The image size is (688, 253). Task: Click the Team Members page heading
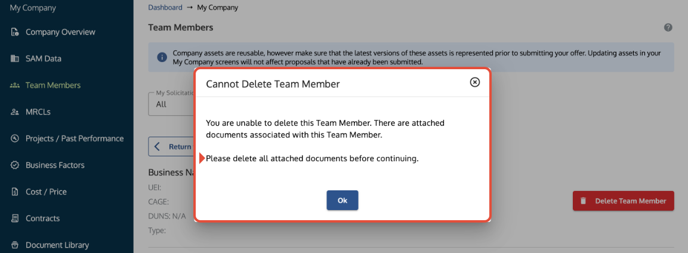(181, 27)
